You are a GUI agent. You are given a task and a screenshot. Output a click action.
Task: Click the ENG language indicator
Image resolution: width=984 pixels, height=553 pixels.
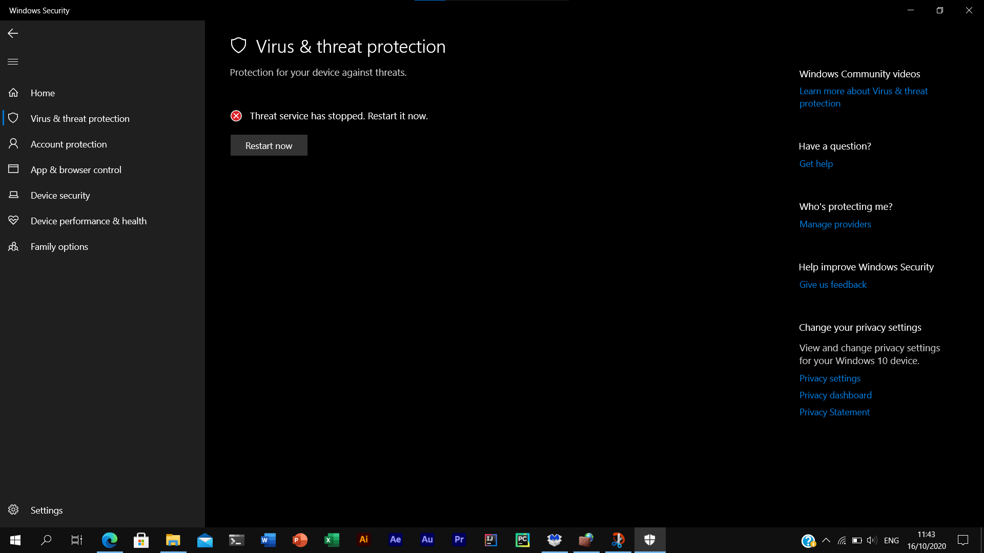click(x=891, y=540)
